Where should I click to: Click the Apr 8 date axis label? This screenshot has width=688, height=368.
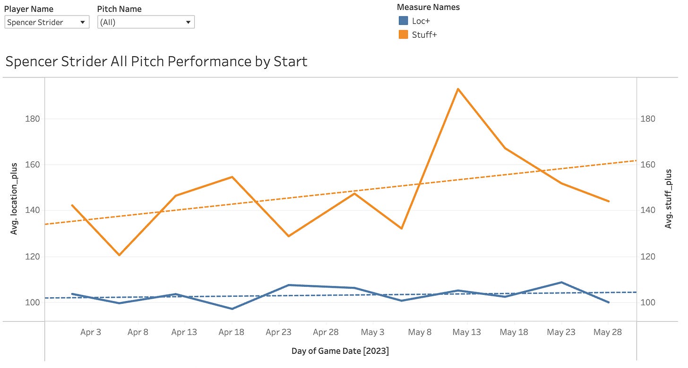pyautogui.click(x=138, y=332)
